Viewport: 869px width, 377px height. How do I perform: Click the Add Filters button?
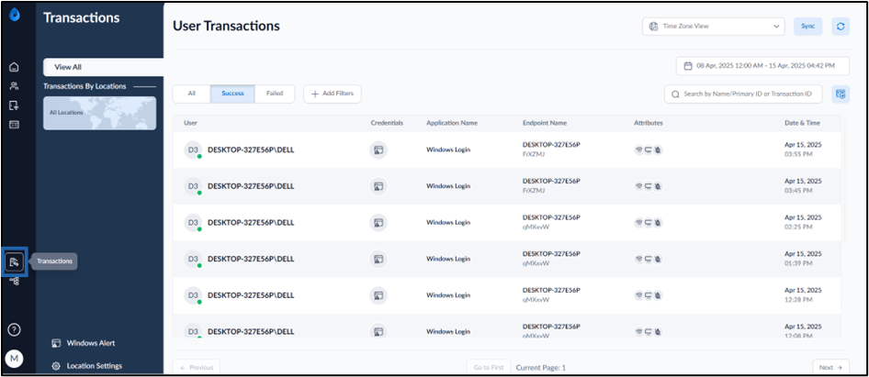point(333,94)
